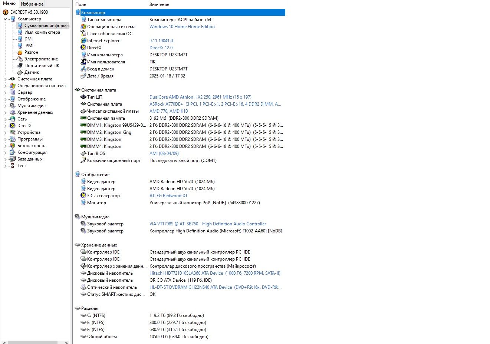Expand the Безопасность tree node
Viewport: 490px width, 344px height.
(x=5, y=146)
